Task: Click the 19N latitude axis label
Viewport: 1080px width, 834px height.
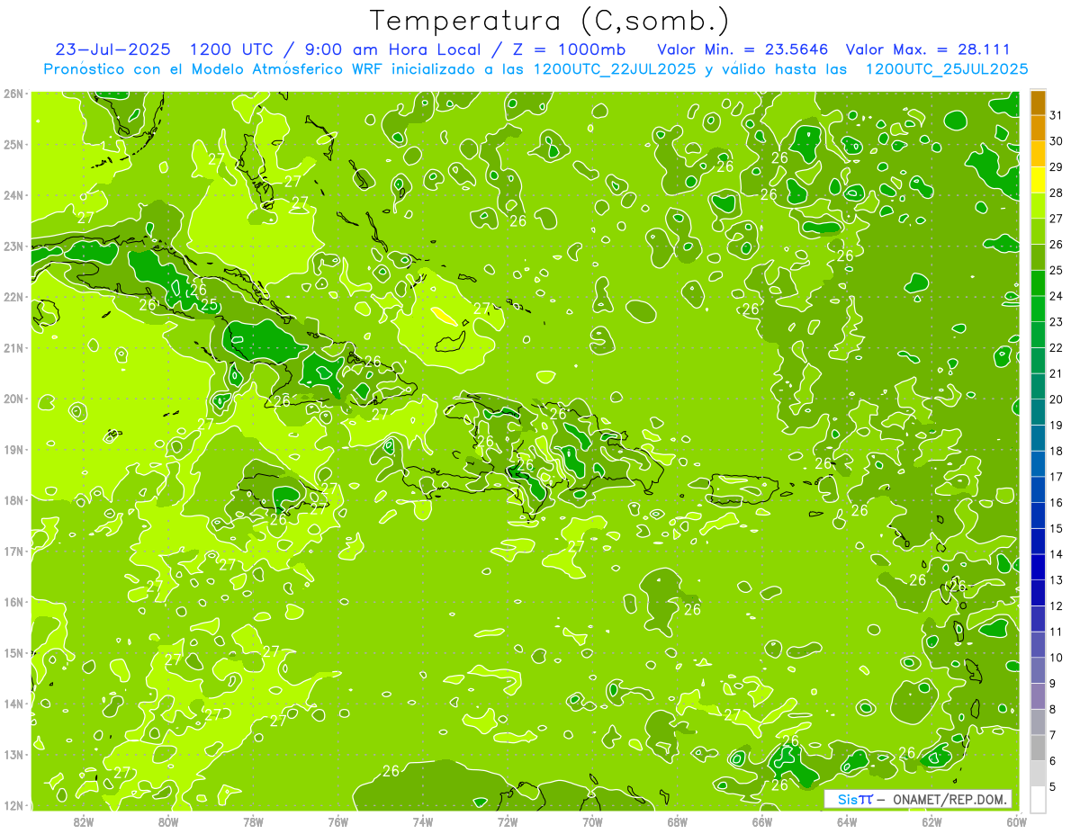Action: [13, 449]
